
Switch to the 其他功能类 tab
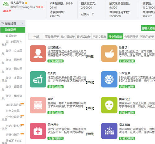pyautogui.click(x=147, y=36)
